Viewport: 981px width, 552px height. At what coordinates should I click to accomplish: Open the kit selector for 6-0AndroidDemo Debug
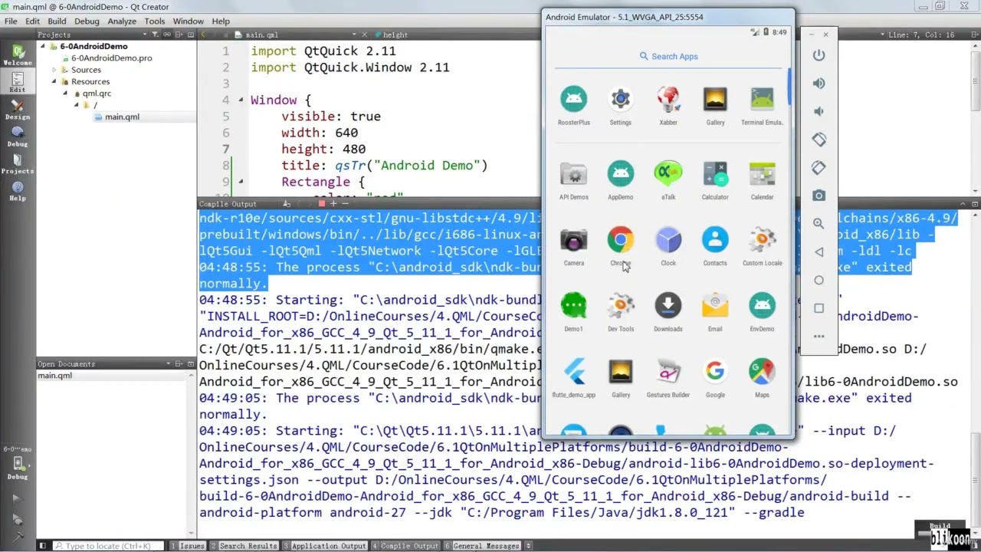pos(18,463)
